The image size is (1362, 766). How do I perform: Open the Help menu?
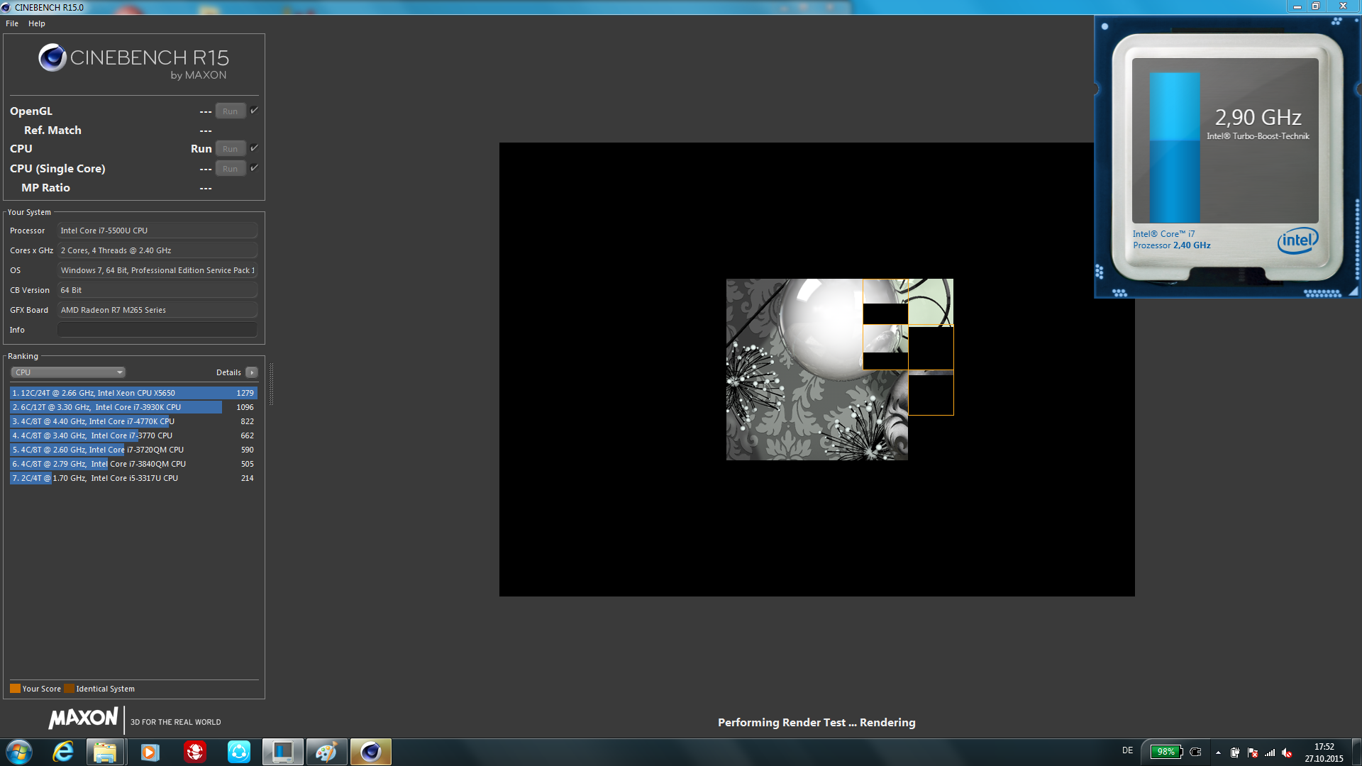pos(37,23)
